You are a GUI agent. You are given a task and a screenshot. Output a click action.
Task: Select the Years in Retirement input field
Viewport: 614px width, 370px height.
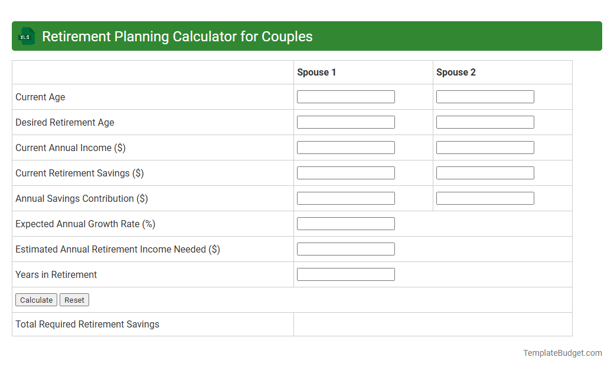(345, 274)
